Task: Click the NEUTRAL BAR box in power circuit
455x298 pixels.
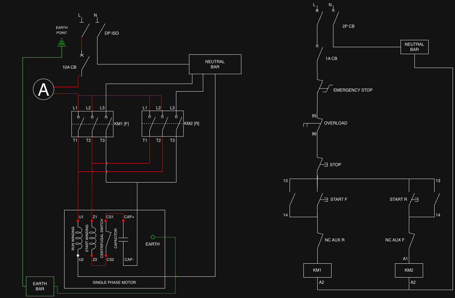Action: tap(215, 64)
